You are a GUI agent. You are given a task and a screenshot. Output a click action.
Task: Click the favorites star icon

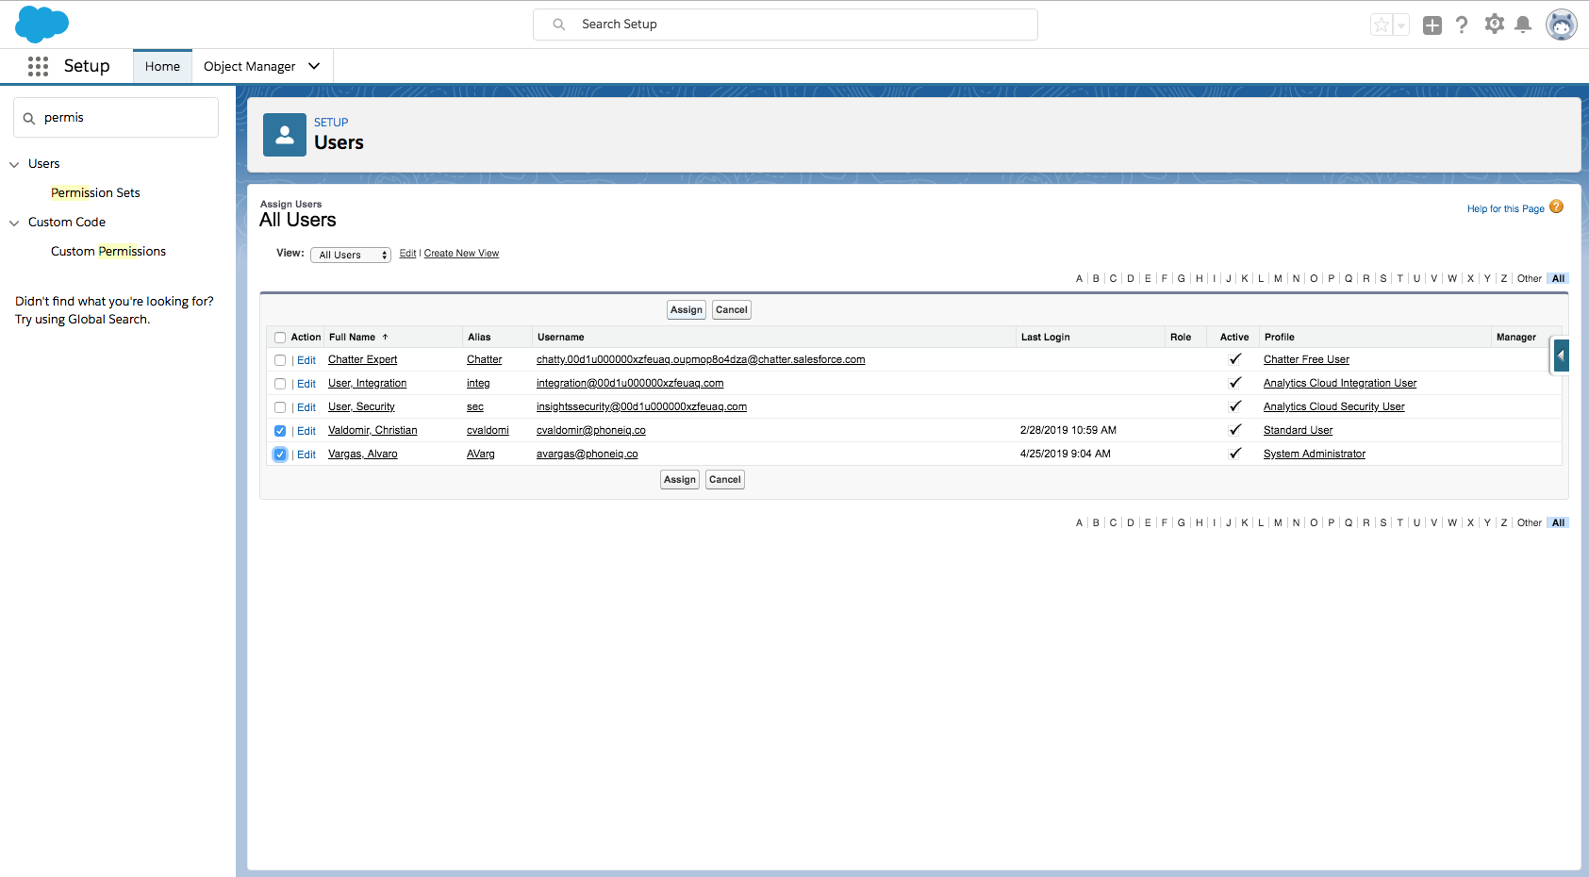tap(1382, 25)
